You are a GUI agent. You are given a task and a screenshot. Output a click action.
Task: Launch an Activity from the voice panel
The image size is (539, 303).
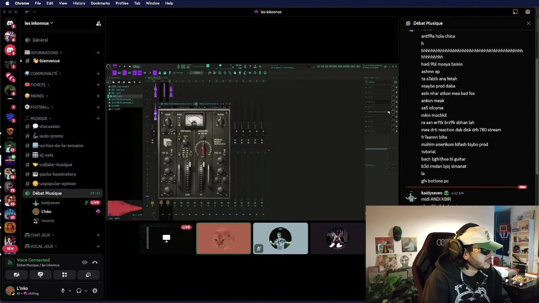(64, 274)
